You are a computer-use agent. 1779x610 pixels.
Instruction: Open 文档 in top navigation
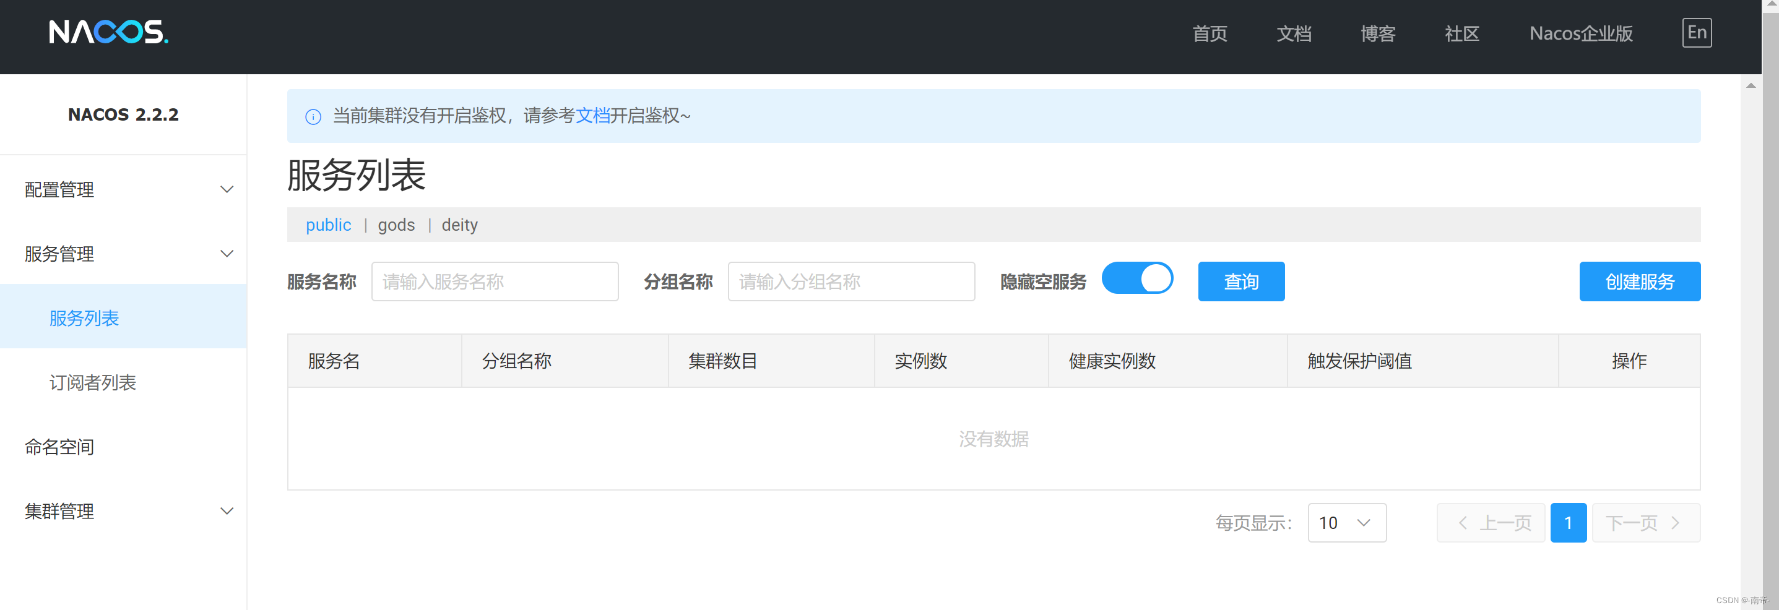tap(1294, 33)
